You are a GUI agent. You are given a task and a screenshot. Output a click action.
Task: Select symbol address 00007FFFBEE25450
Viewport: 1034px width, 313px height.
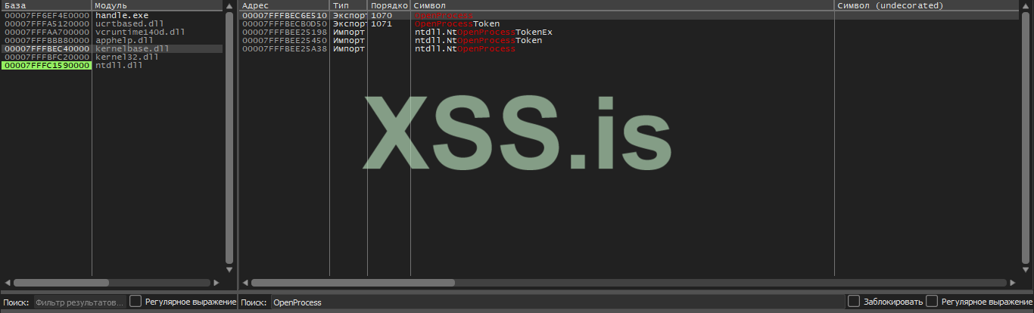(285, 40)
